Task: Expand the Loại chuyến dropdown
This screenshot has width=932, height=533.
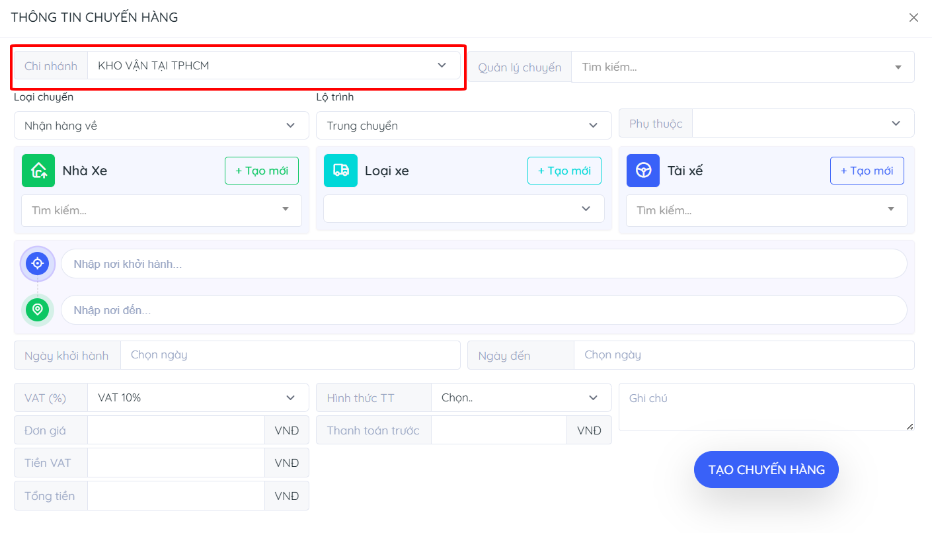Action: tap(161, 126)
